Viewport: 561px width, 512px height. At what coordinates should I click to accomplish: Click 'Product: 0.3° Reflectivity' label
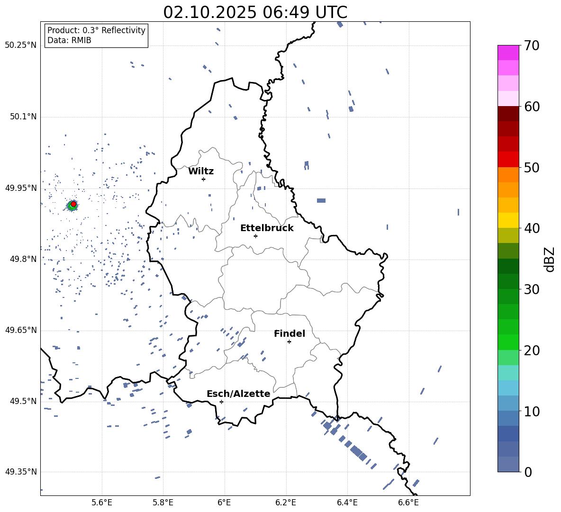(96, 30)
